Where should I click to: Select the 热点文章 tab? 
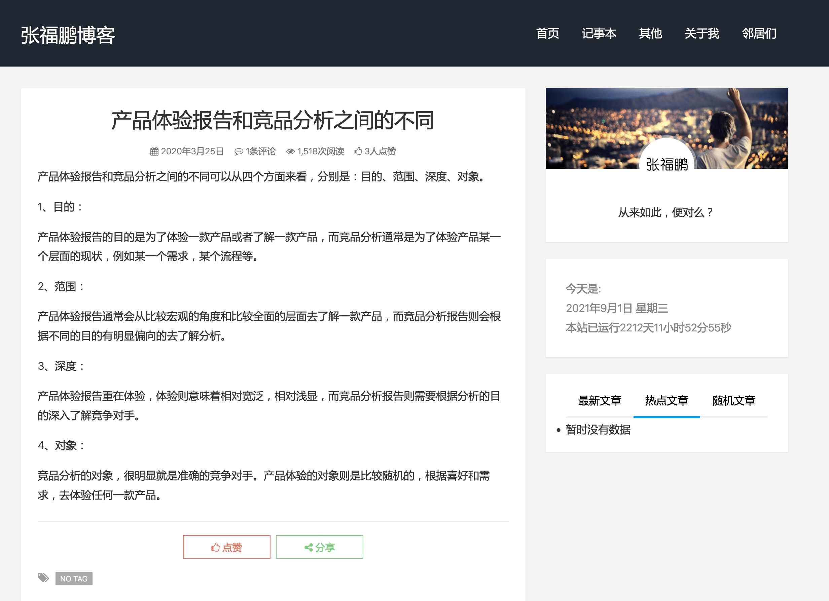point(666,401)
